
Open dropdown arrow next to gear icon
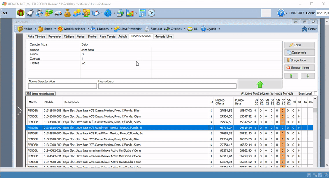coord(114,13)
